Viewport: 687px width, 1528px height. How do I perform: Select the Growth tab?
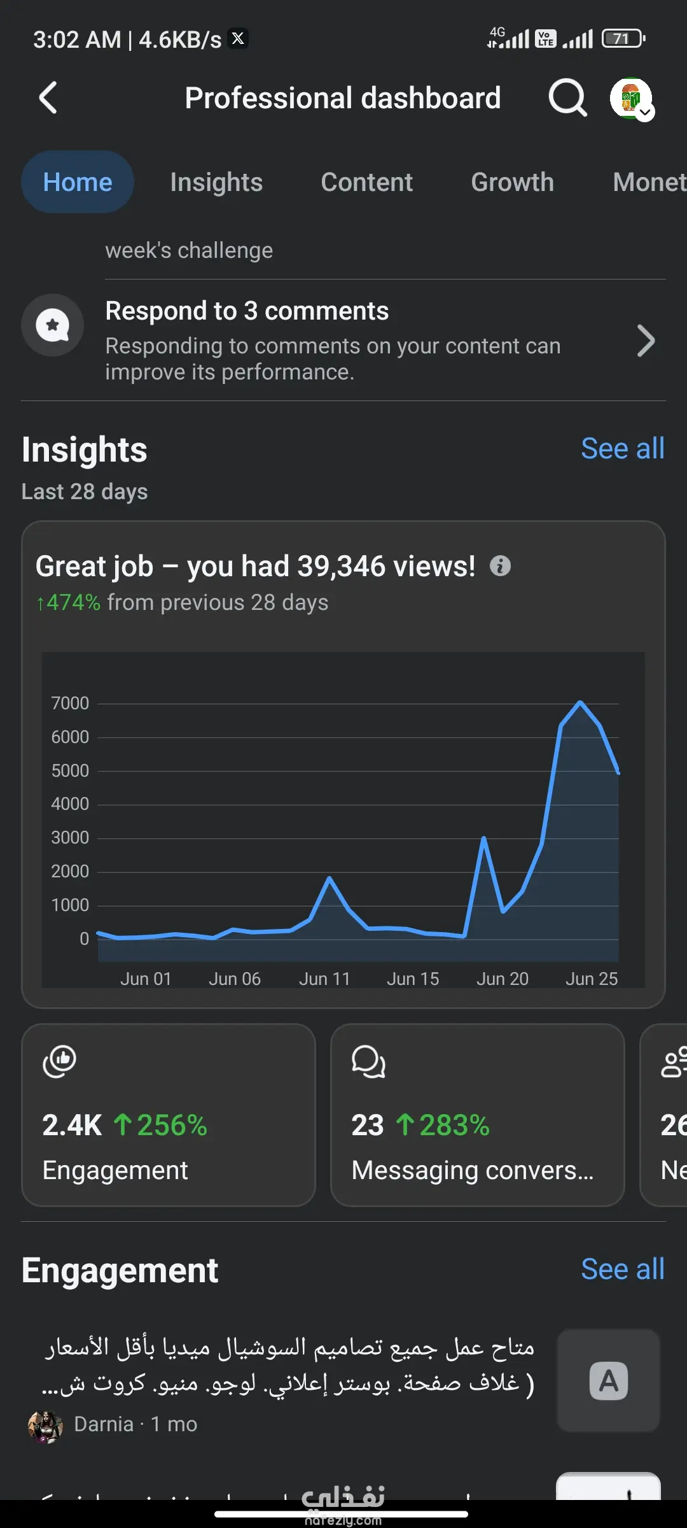(512, 182)
